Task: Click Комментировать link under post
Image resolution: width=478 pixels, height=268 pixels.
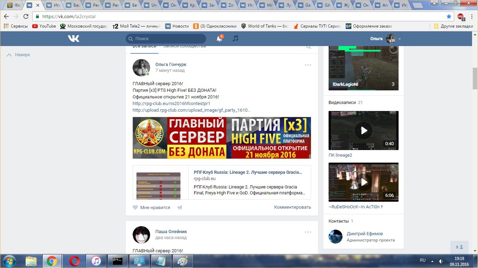Action: (x=293, y=207)
